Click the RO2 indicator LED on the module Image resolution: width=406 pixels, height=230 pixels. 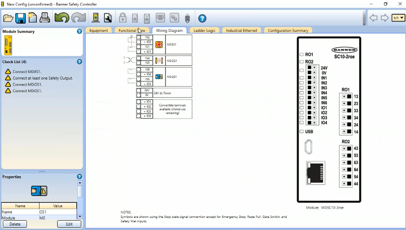[x=302, y=61]
